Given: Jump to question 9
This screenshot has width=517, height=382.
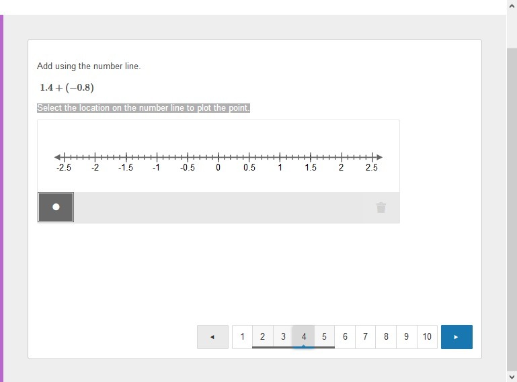Looking at the screenshot, I should [407, 336].
